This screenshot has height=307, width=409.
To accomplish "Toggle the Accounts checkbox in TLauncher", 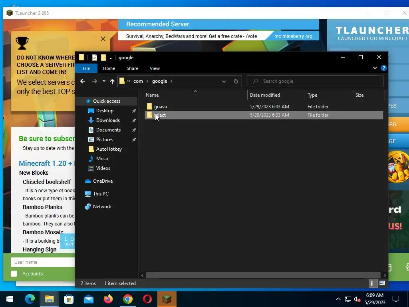I will click(14, 273).
